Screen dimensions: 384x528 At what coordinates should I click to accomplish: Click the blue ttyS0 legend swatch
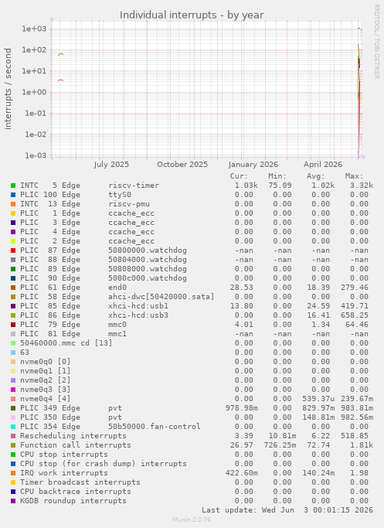pos(13,195)
